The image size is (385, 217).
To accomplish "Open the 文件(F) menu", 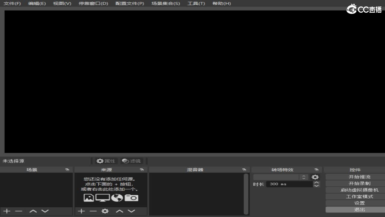I will point(12,3).
